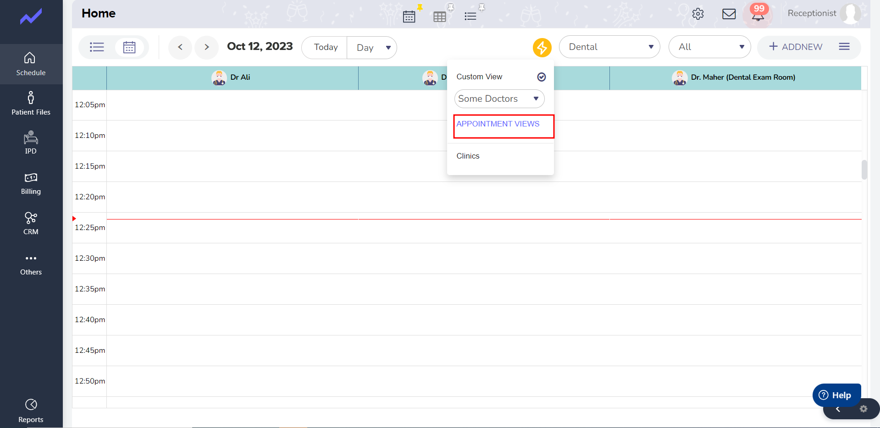880x428 pixels.
Task: Open the Help button
Action: [x=836, y=395]
